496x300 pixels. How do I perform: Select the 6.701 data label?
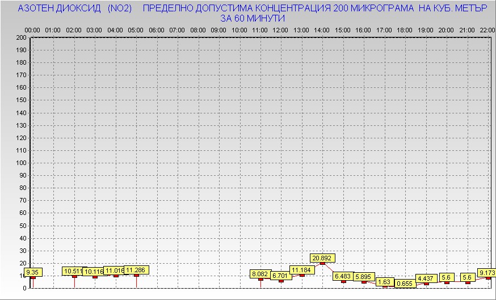[x=281, y=276]
